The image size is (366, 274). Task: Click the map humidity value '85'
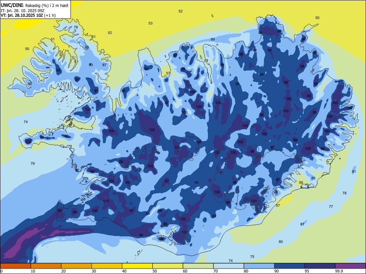point(313,178)
